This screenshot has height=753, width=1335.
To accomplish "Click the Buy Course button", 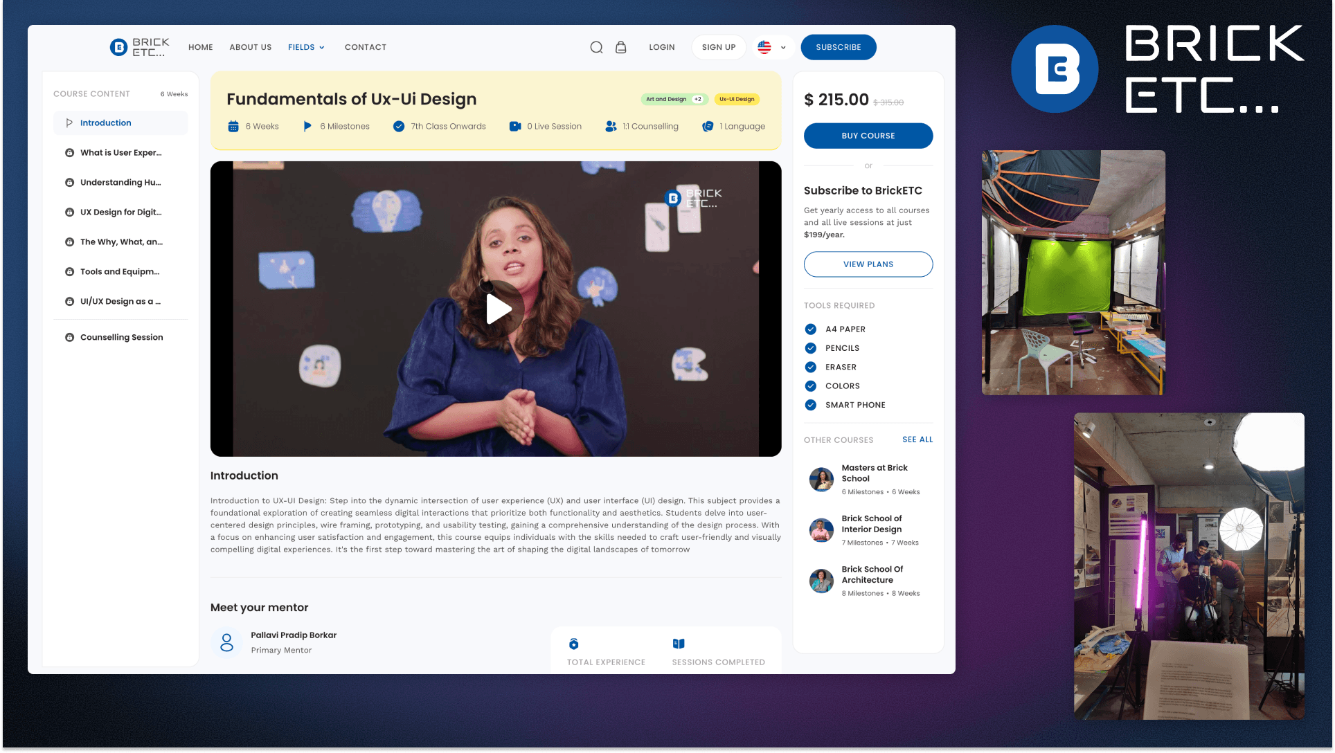I will (868, 136).
